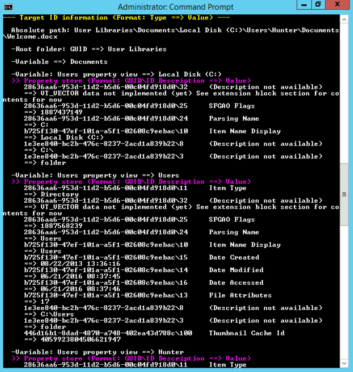
Task: Click the 'Root folder: GUID' line
Action: tap(89, 49)
